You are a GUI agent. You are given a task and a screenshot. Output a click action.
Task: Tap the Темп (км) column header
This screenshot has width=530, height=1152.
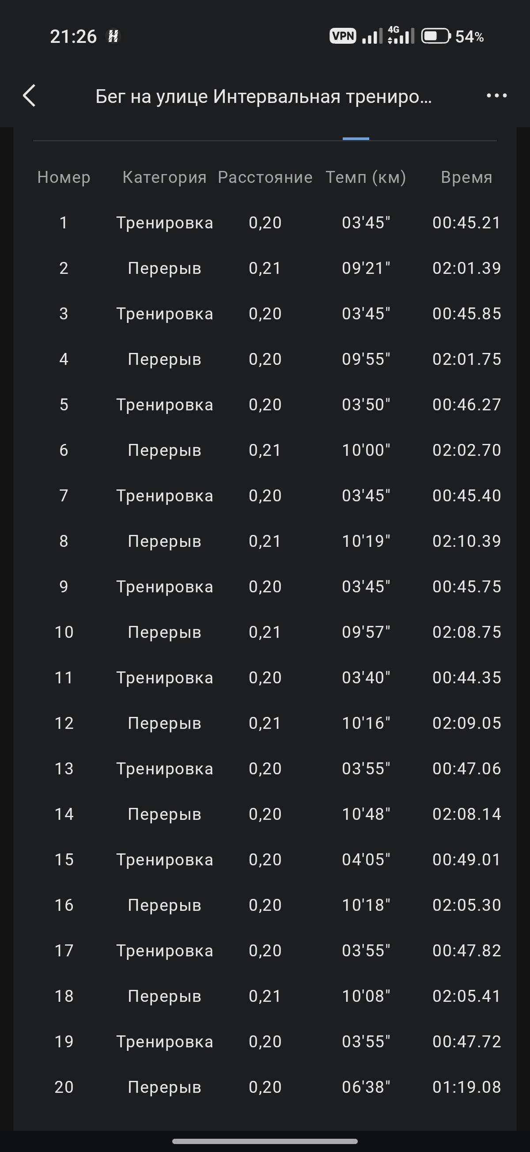pos(366,177)
